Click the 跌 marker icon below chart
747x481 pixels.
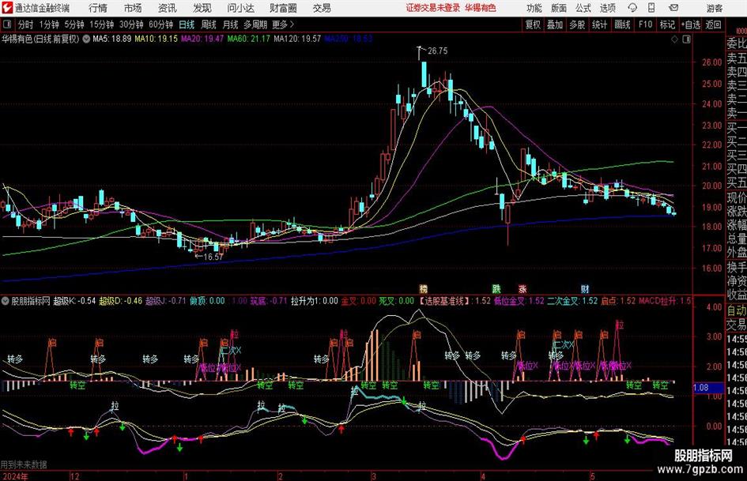[x=496, y=288]
